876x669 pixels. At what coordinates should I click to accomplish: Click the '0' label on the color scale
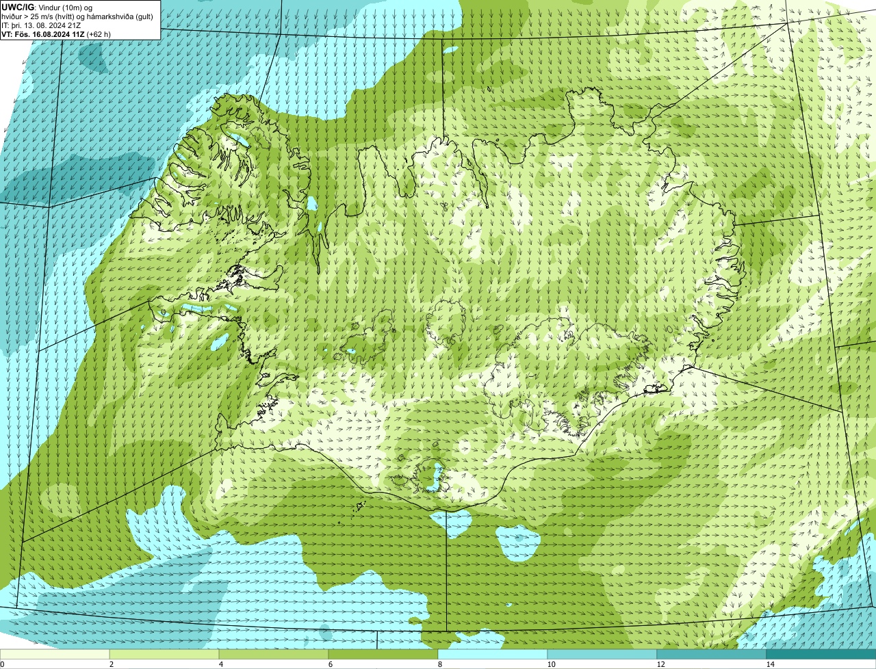[2, 664]
